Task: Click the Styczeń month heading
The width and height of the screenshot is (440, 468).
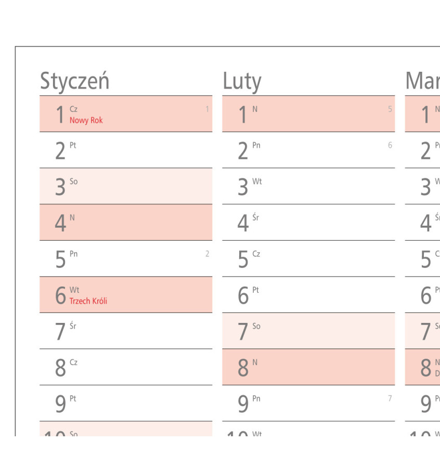Action: (x=74, y=81)
